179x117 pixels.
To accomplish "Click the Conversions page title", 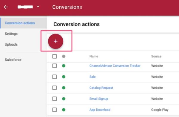I will click(67, 7).
